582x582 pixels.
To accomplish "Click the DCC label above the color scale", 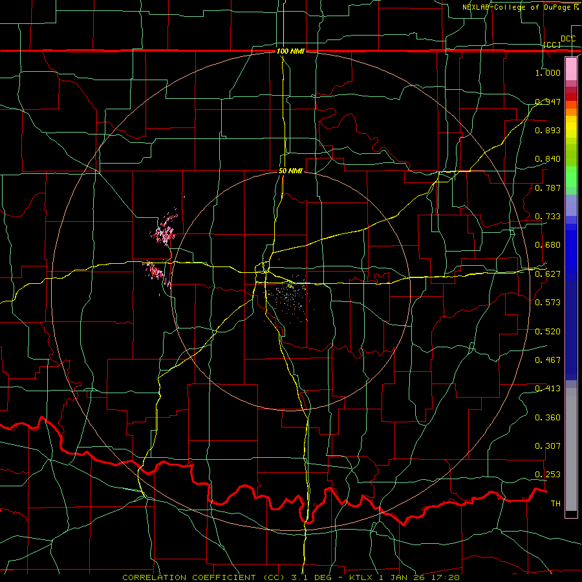I will click(x=568, y=39).
